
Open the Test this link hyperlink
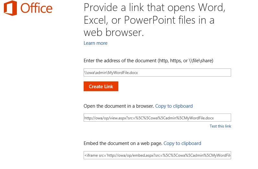tap(220, 126)
